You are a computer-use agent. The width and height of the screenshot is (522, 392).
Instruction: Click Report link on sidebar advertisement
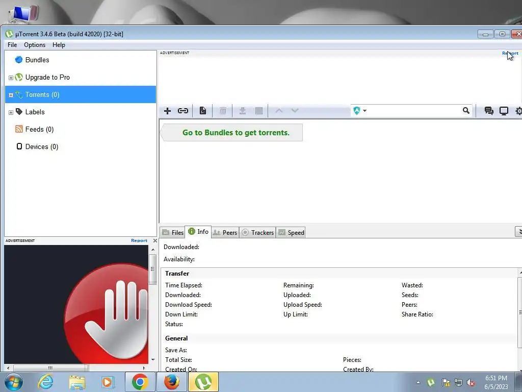click(139, 240)
